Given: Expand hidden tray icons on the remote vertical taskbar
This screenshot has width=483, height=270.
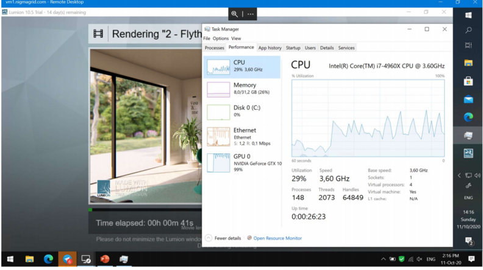Looking at the screenshot, I should coord(459,175).
